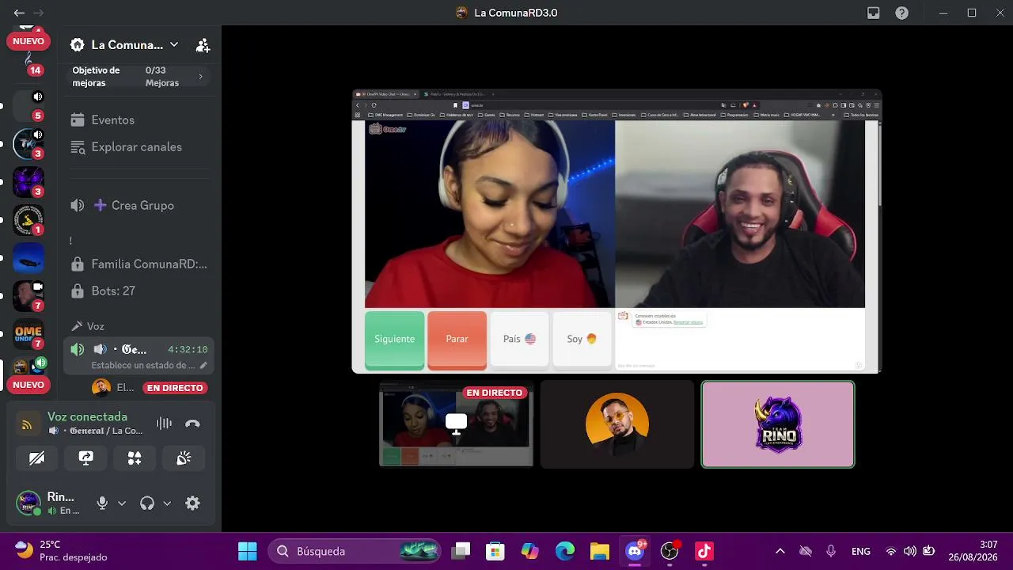Click the Parar button in the stream

click(457, 340)
